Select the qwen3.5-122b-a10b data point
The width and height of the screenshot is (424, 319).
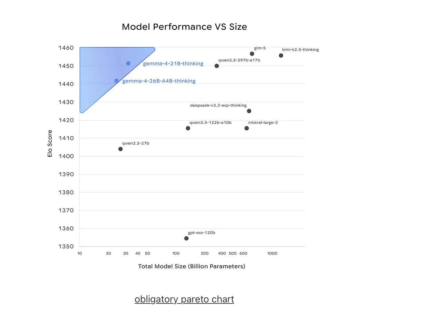coord(188,128)
